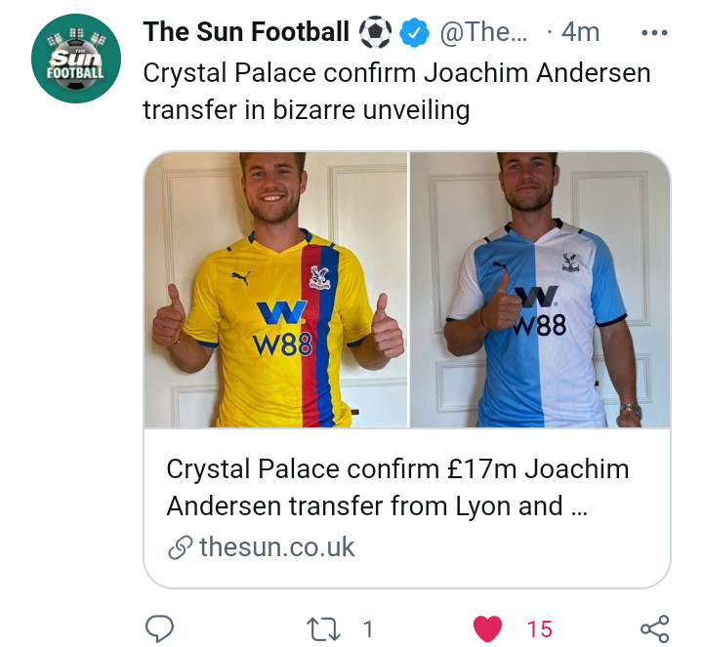Click the likes count 15
Screen dimensions: 703x647
click(x=539, y=629)
